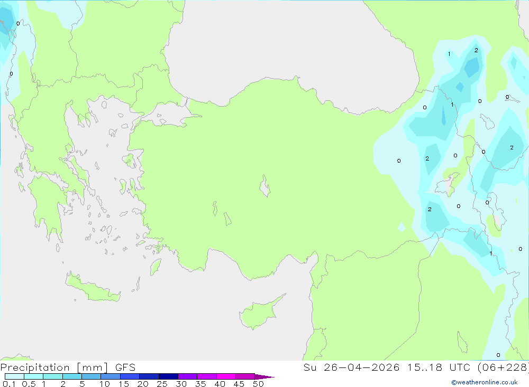
Task: Click the '15' legend tick label
Action: (124, 384)
